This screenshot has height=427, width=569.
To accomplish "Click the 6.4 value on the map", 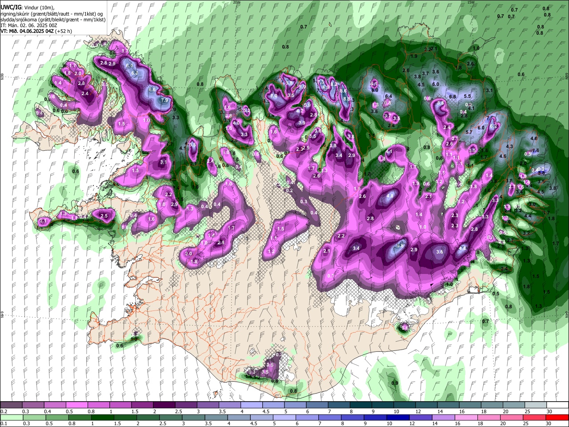I will 389,96.
